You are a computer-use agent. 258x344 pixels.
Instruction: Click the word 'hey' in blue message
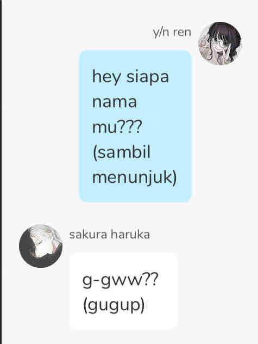[106, 77]
